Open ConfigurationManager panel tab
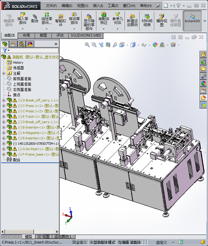208x246 pixels. pyautogui.click(x=22, y=44)
